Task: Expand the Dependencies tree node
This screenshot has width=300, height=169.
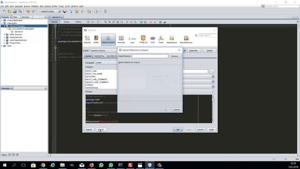Action: [5, 38]
